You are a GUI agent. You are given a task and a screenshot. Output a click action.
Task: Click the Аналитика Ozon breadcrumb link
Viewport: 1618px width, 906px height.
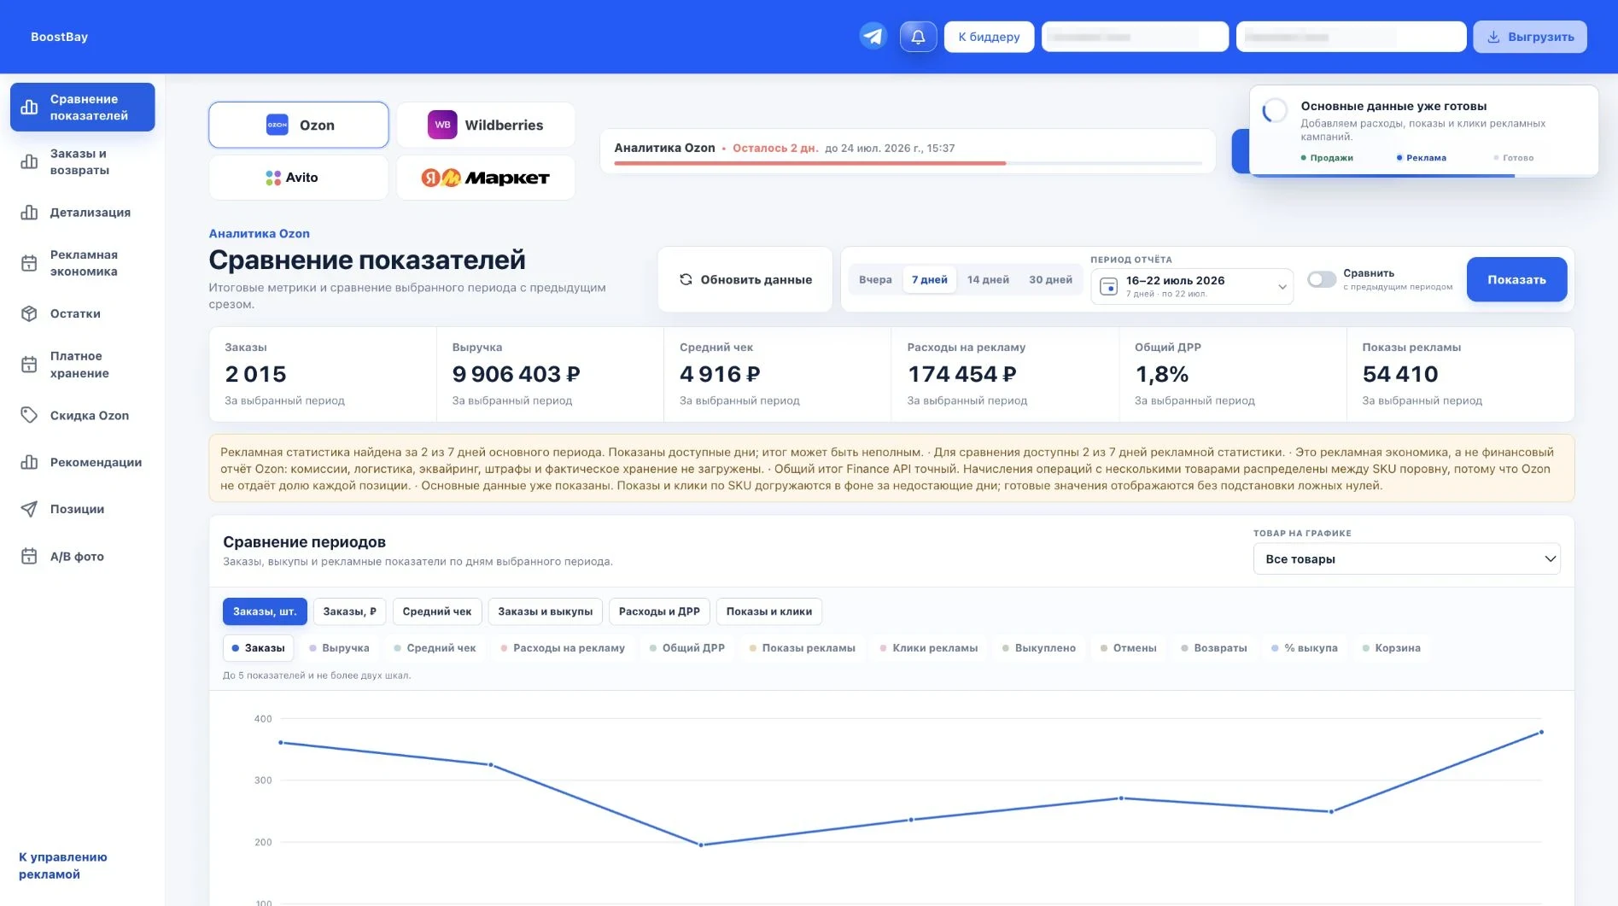tap(259, 233)
